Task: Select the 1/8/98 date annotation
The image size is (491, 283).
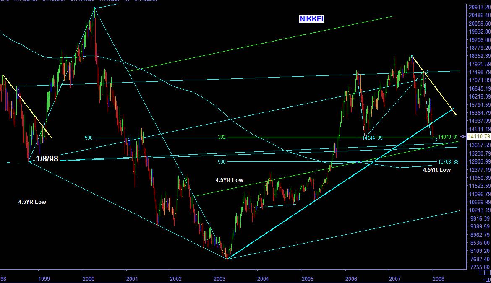Action: [47, 158]
